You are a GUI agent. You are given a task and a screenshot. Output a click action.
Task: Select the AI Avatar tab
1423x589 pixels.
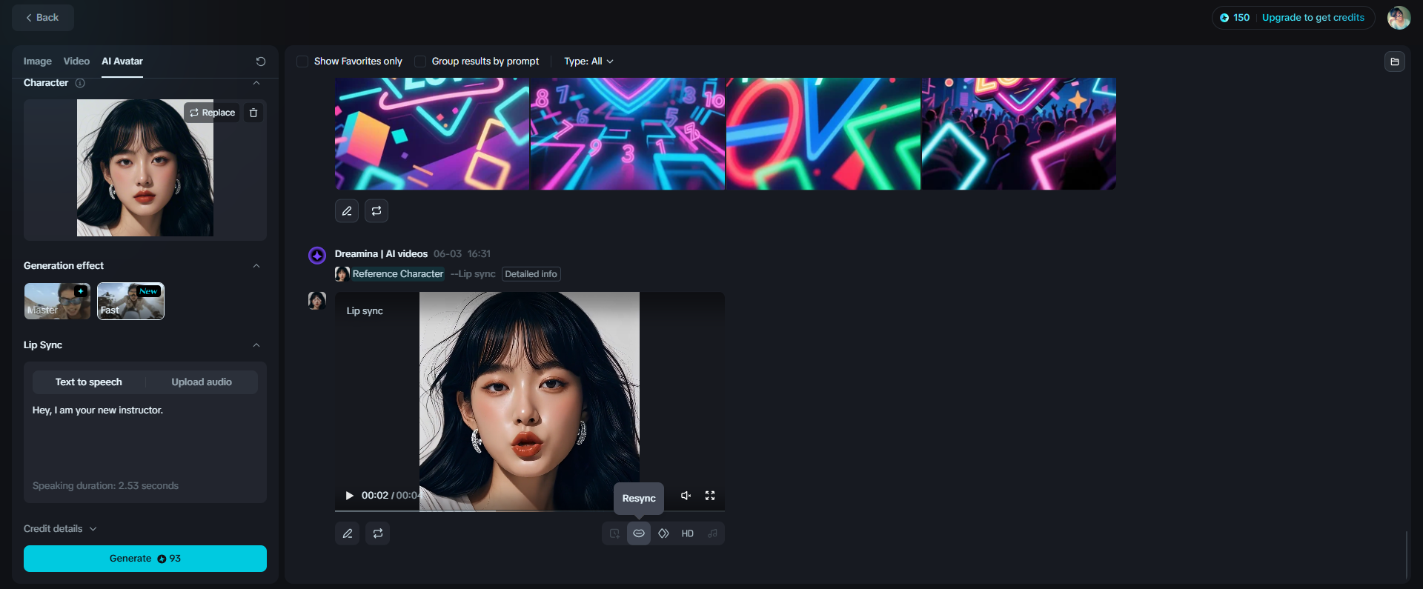click(122, 61)
